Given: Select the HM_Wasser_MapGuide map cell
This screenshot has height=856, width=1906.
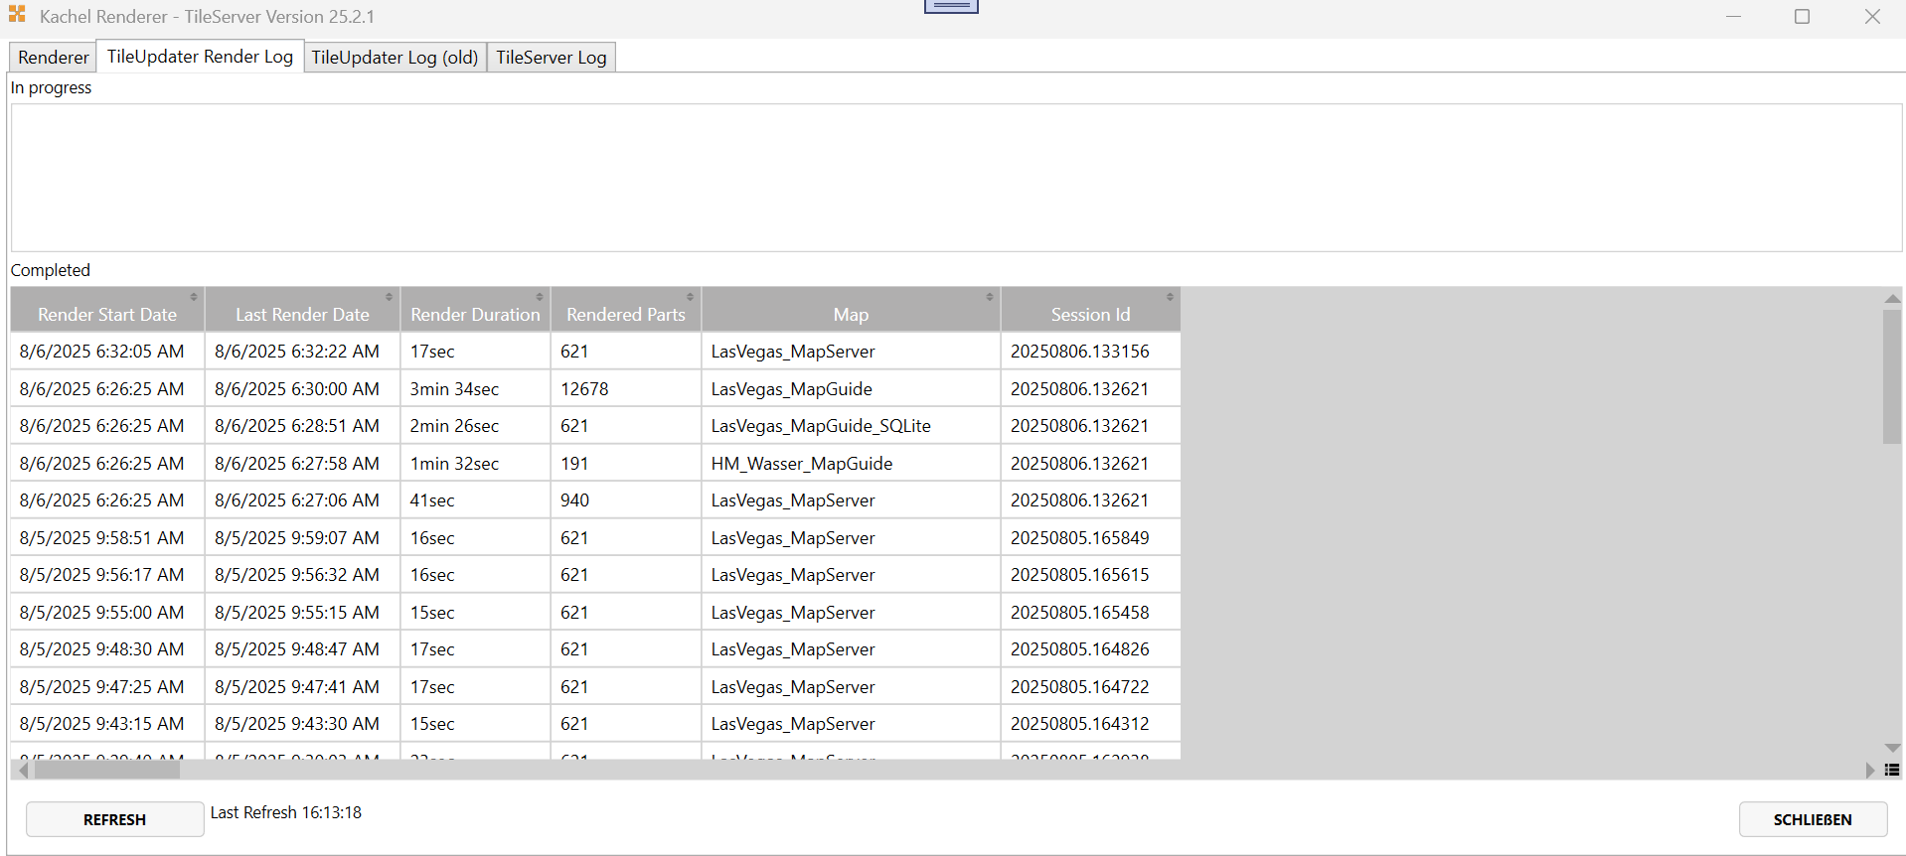Looking at the screenshot, I should 851,464.
